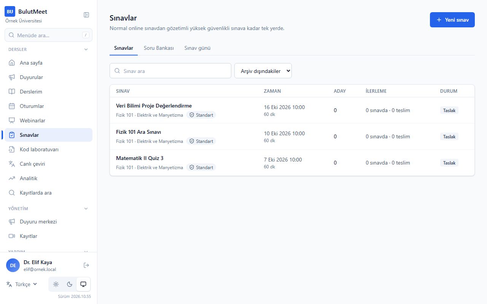Click Sürüm 2026.10.55 version text

[74, 296]
